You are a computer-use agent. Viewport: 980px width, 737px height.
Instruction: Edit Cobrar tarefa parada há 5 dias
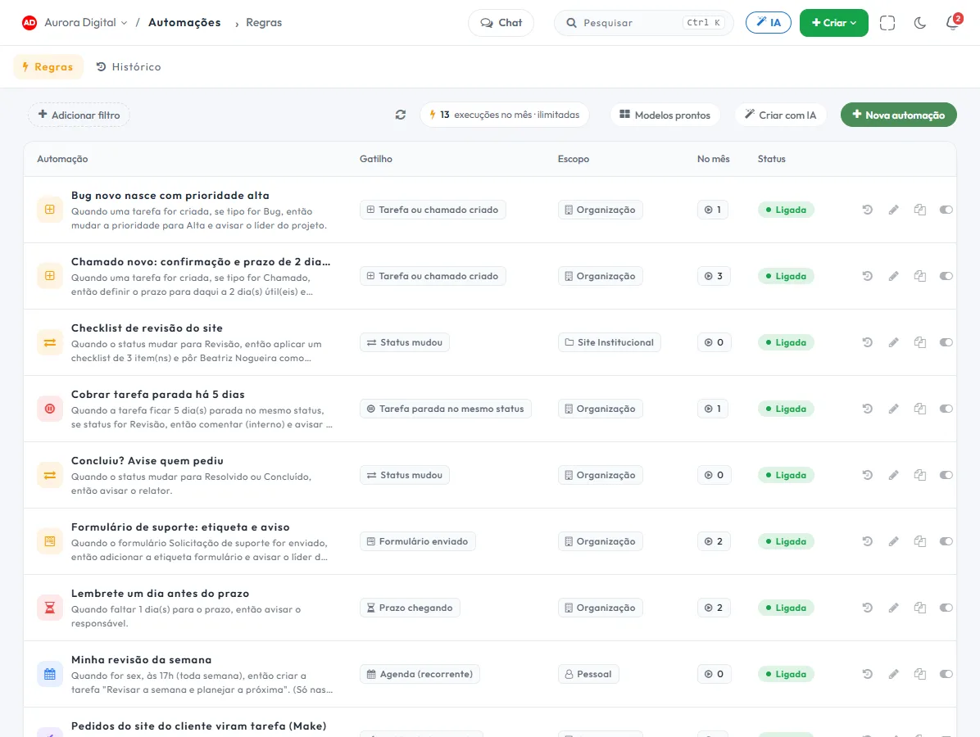pos(894,409)
